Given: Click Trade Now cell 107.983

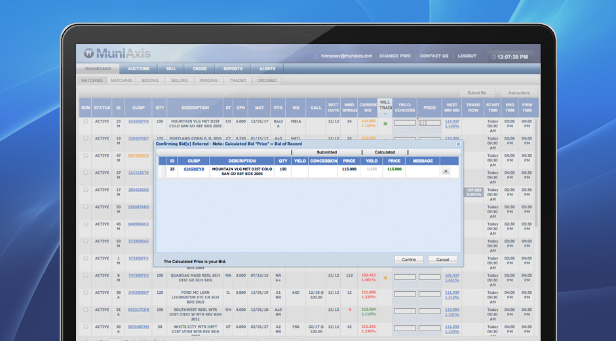Looking at the screenshot, I should pyautogui.click(x=474, y=192).
